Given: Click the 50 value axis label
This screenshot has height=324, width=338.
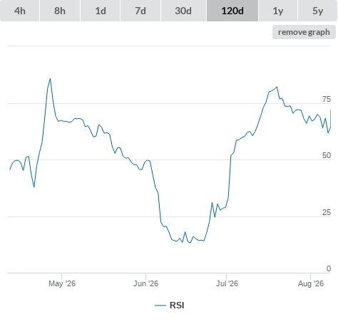Looking at the screenshot, I should tap(327, 155).
